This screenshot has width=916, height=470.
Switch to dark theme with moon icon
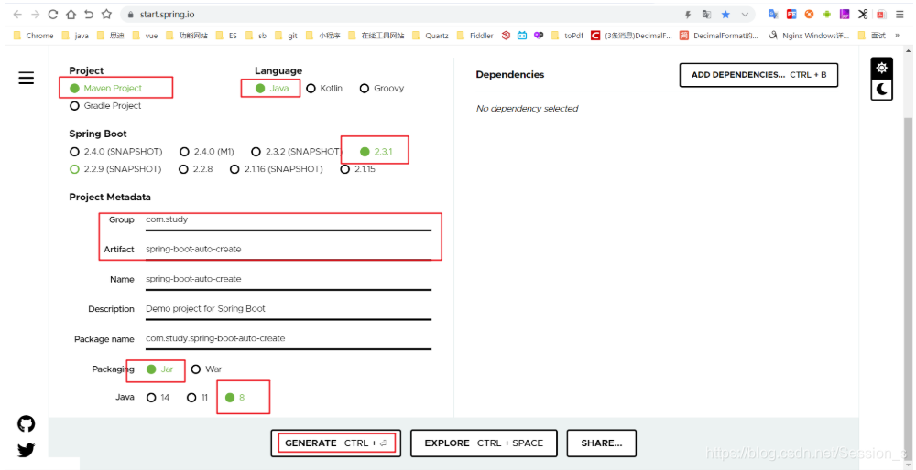(x=881, y=89)
